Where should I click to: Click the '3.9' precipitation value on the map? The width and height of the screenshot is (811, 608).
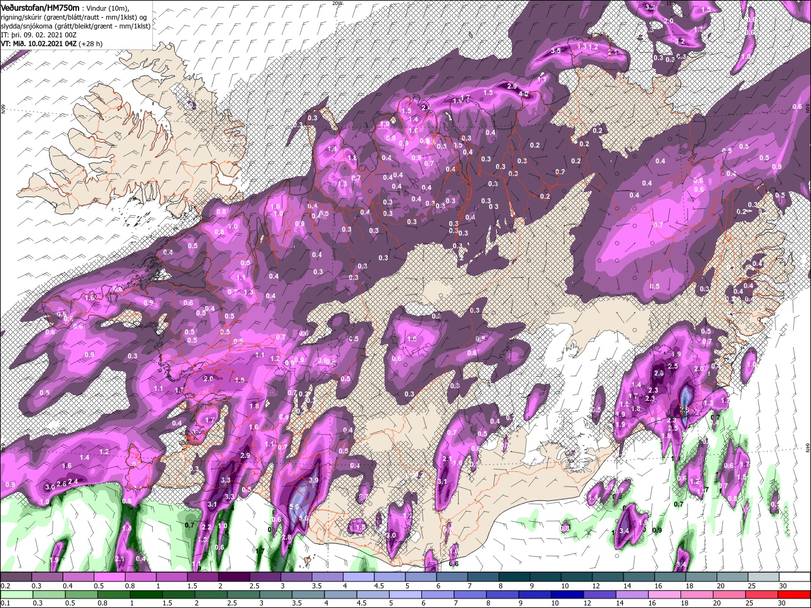(x=313, y=481)
